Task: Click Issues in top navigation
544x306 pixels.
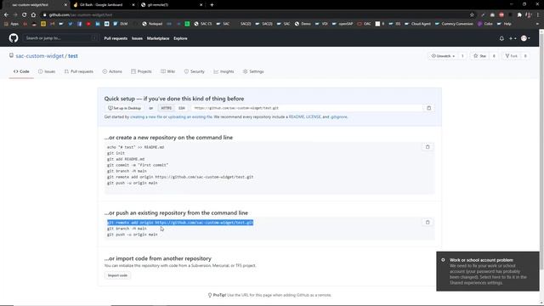Action: (137, 38)
